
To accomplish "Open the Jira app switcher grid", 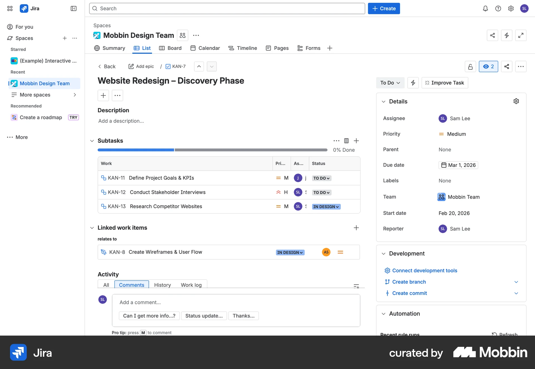I will coord(9,8).
